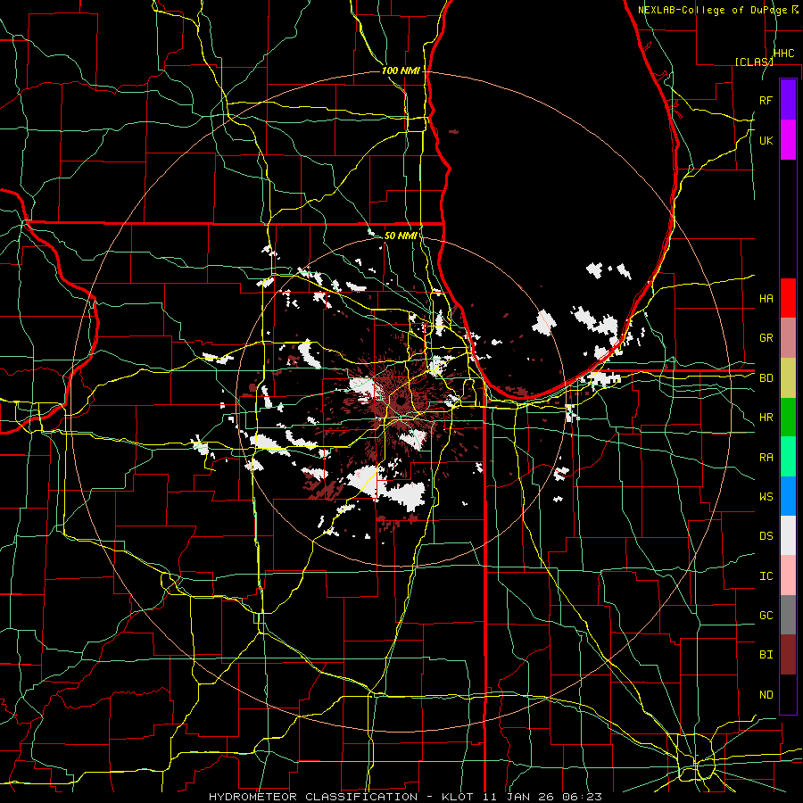This screenshot has height=803, width=803.
Task: Click the 'WS' legend label
Action: [x=766, y=497]
